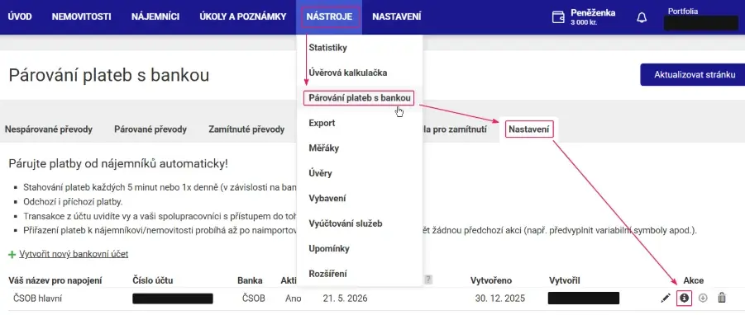Select Rozšíření menu entry
Viewport: 745px width, 315px height.
[x=327, y=274]
